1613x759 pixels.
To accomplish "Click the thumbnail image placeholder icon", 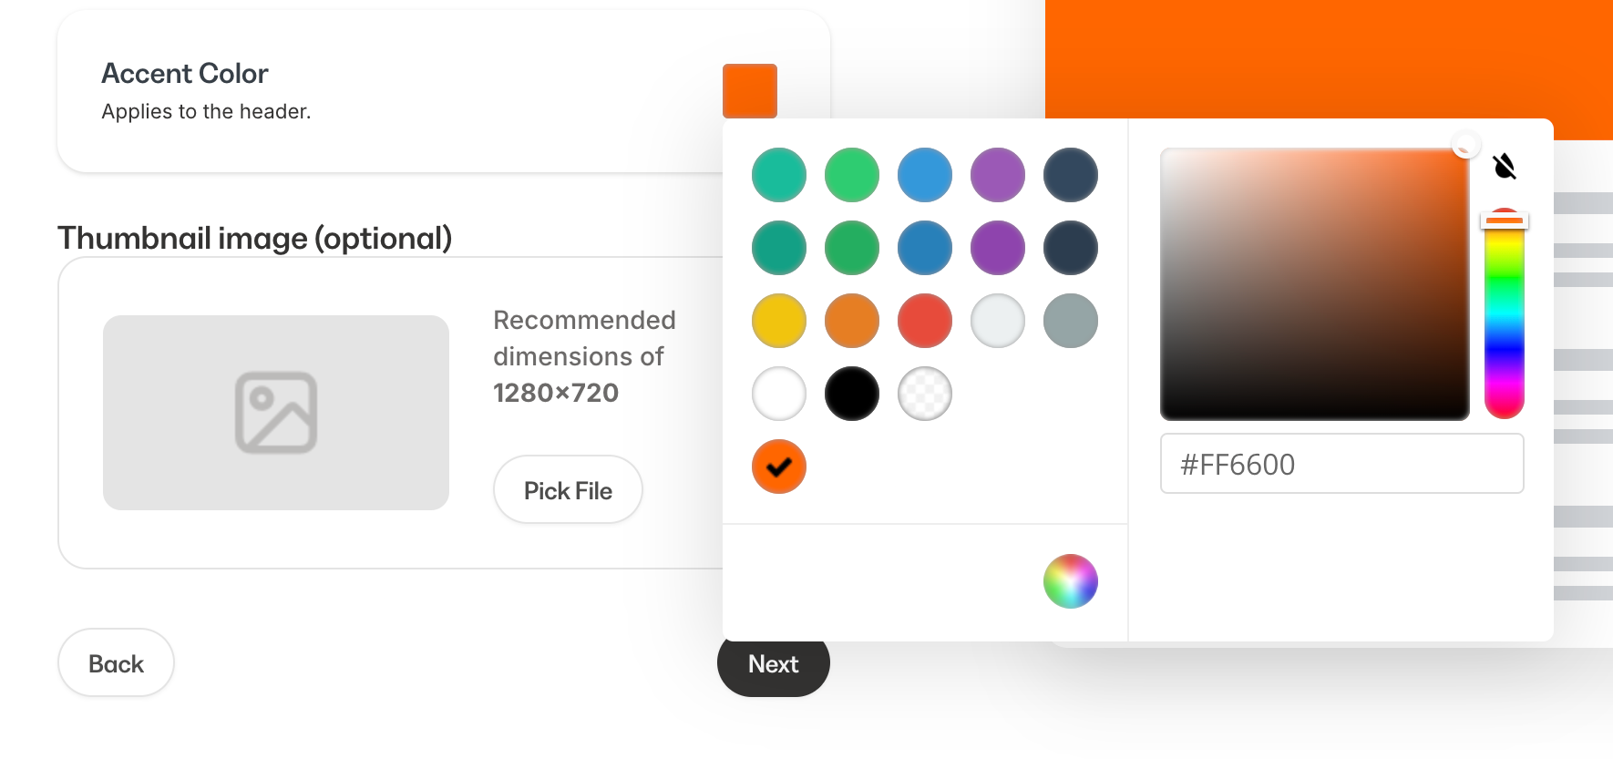I will pos(276,412).
